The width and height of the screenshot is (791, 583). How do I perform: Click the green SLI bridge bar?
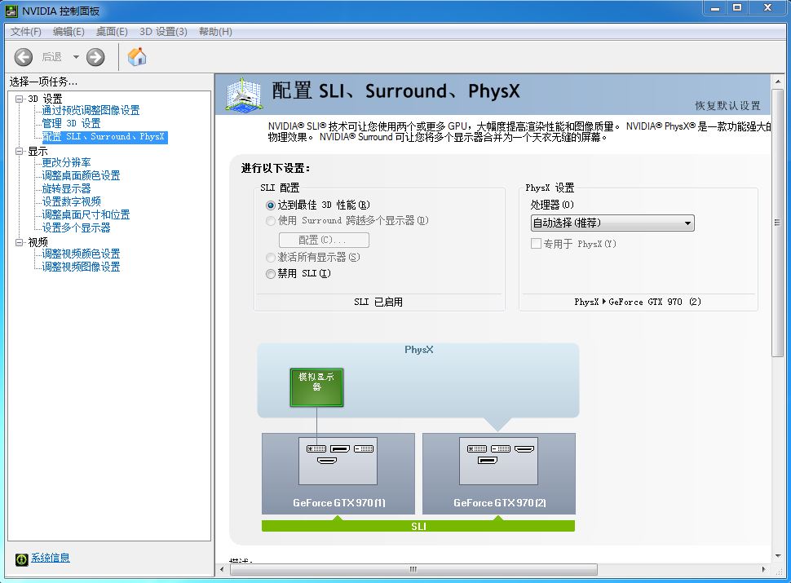pos(418,526)
